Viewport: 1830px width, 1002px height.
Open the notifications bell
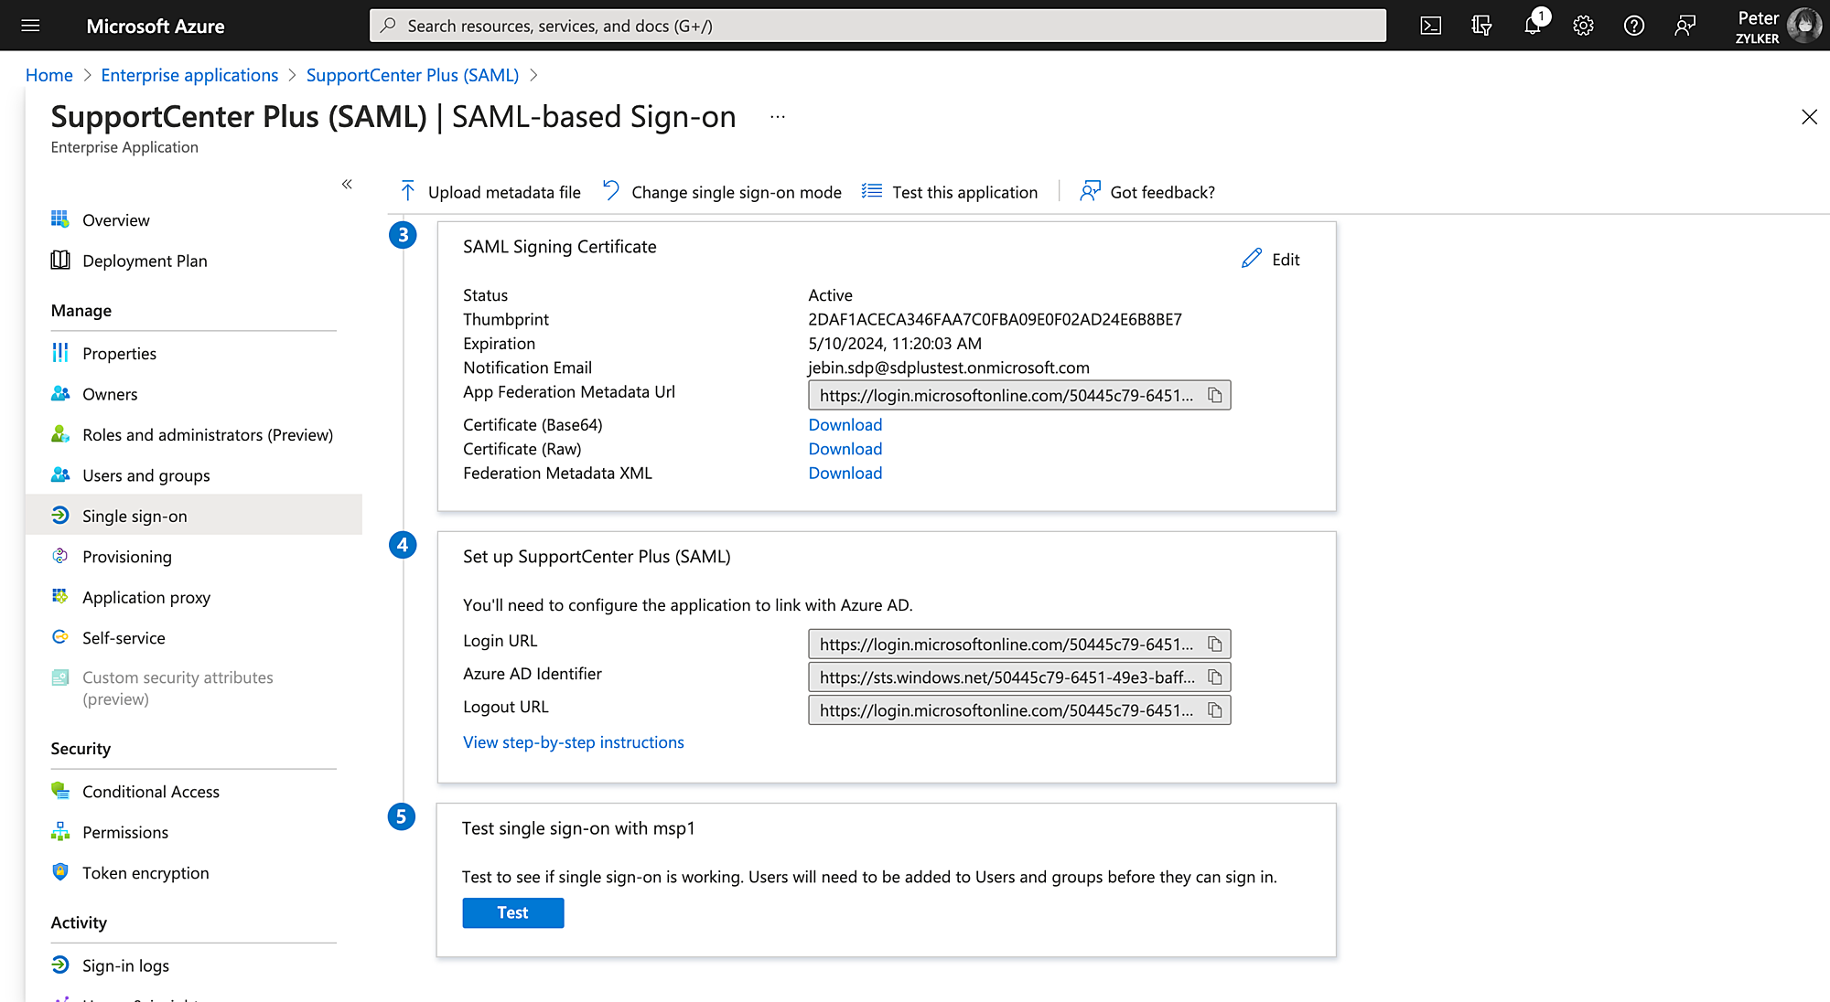1533,26
